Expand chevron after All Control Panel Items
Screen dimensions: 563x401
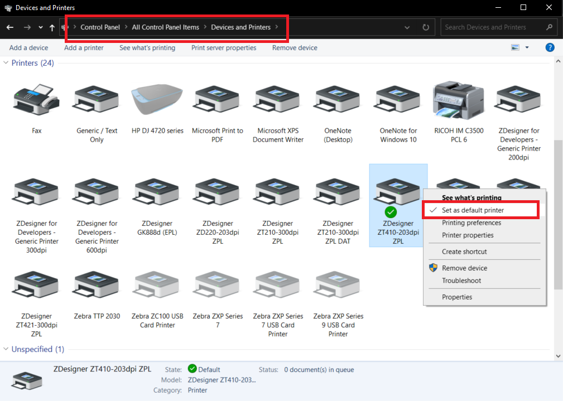coord(205,27)
